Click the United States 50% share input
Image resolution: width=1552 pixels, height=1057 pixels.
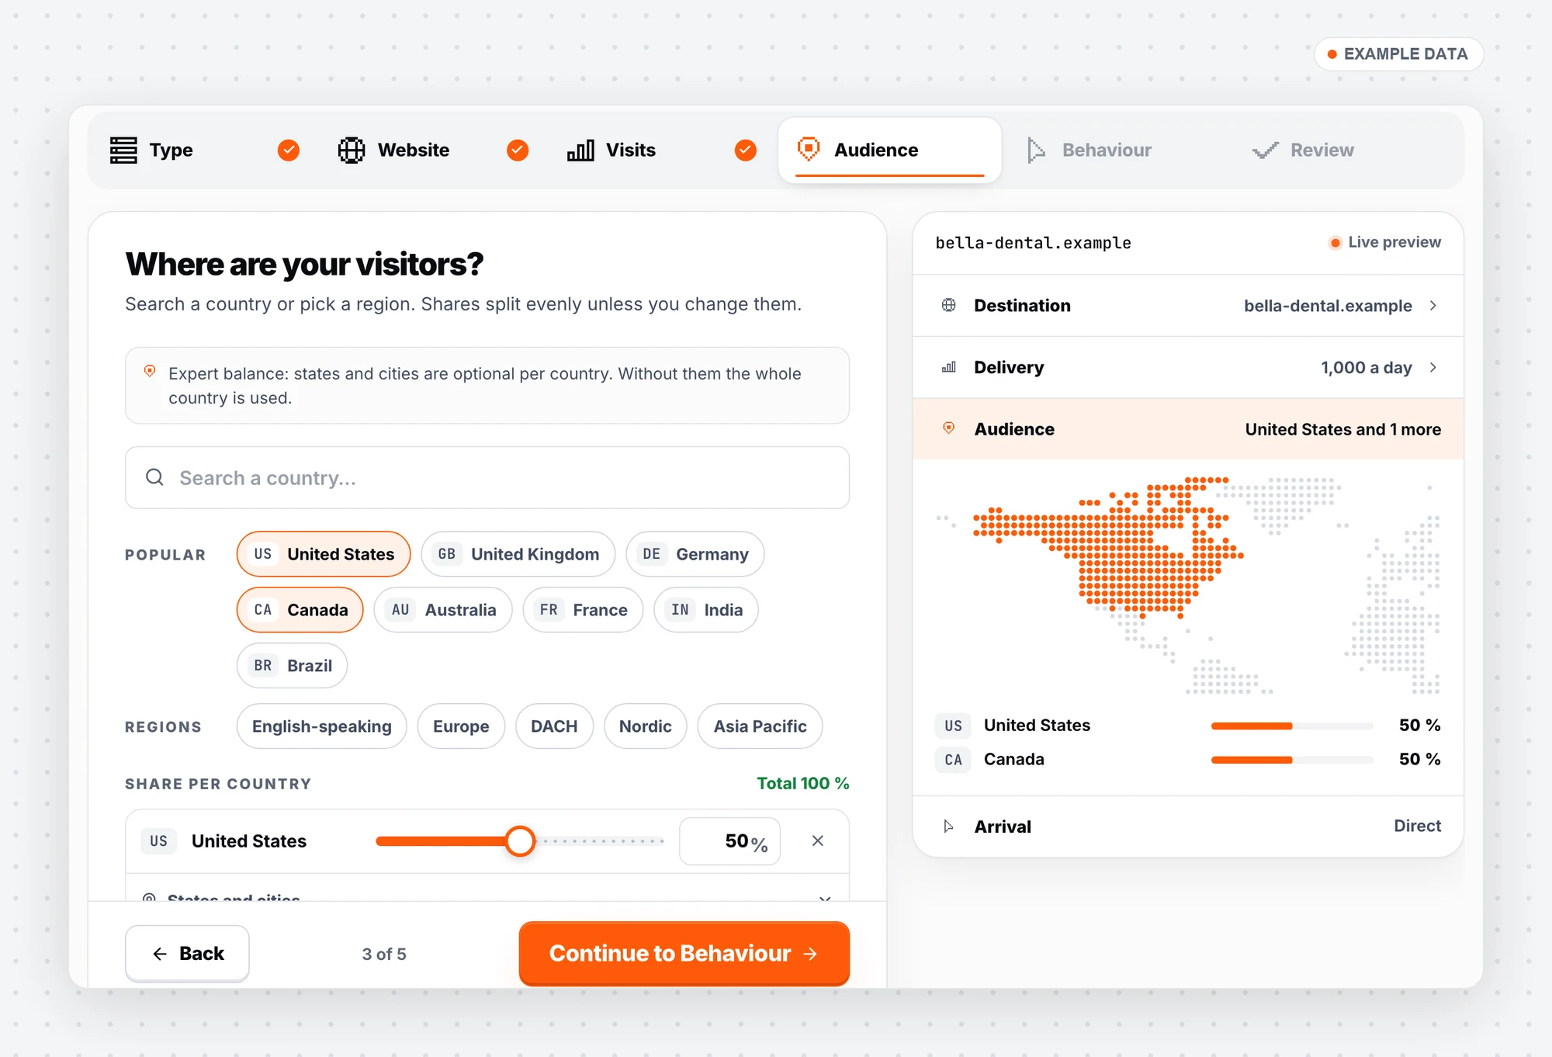pyautogui.click(x=730, y=841)
